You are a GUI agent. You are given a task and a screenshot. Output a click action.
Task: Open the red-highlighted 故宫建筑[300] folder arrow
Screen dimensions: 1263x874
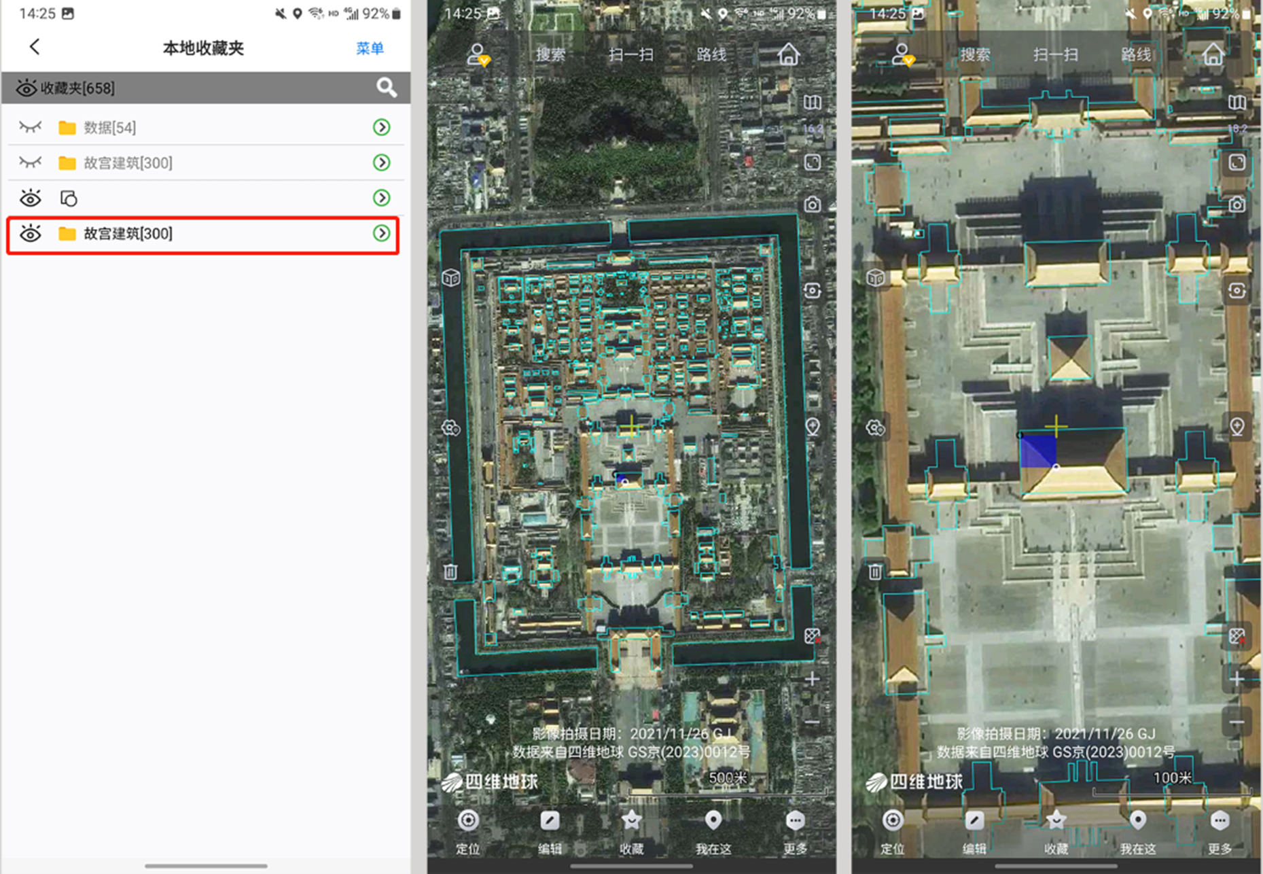pyautogui.click(x=381, y=234)
